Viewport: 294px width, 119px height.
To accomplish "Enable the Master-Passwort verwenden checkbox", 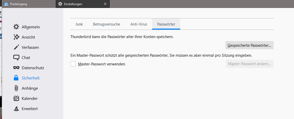I will click(73, 64).
